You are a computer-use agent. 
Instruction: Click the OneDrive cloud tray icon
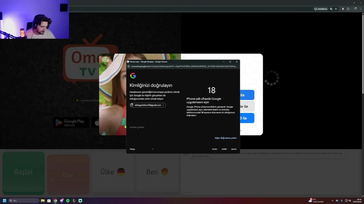(x=337, y=201)
